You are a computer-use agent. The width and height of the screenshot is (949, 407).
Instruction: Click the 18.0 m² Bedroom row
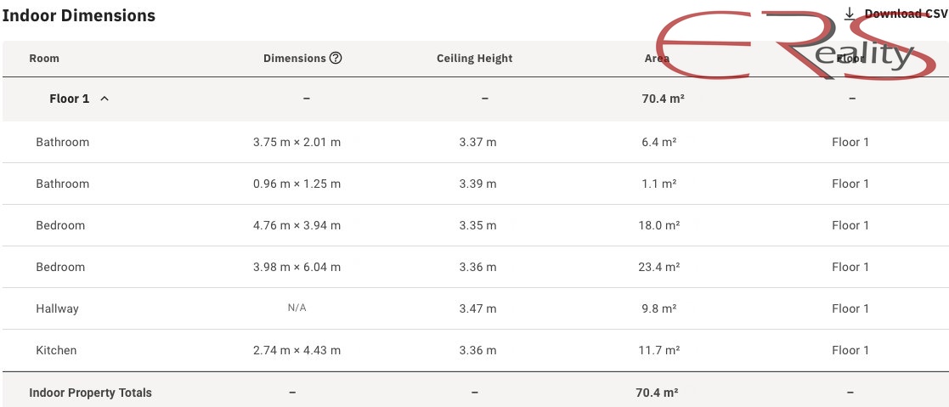(474, 225)
